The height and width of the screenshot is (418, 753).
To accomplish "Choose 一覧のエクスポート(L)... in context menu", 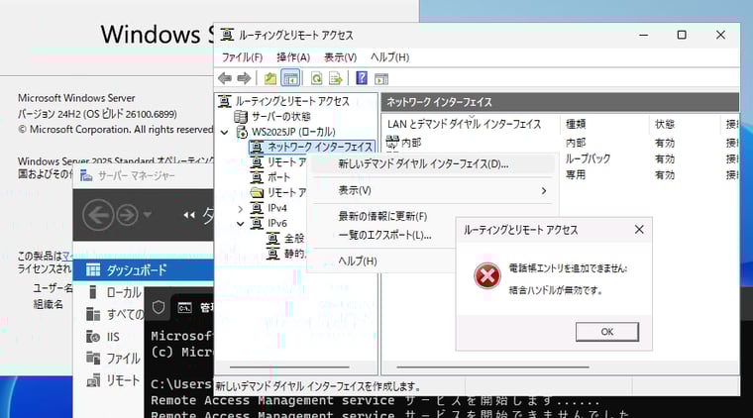I will pos(384,235).
